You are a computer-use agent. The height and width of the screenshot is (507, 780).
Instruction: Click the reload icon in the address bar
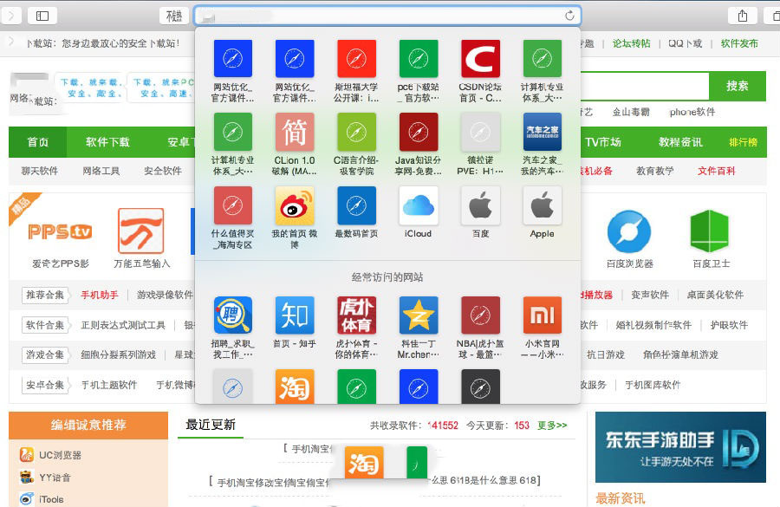[569, 15]
